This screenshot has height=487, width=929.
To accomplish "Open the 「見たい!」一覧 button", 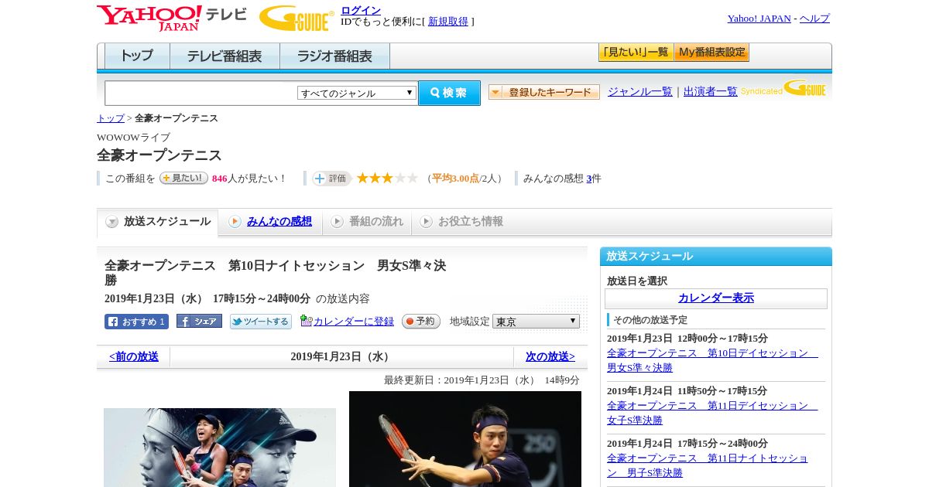I will (636, 53).
